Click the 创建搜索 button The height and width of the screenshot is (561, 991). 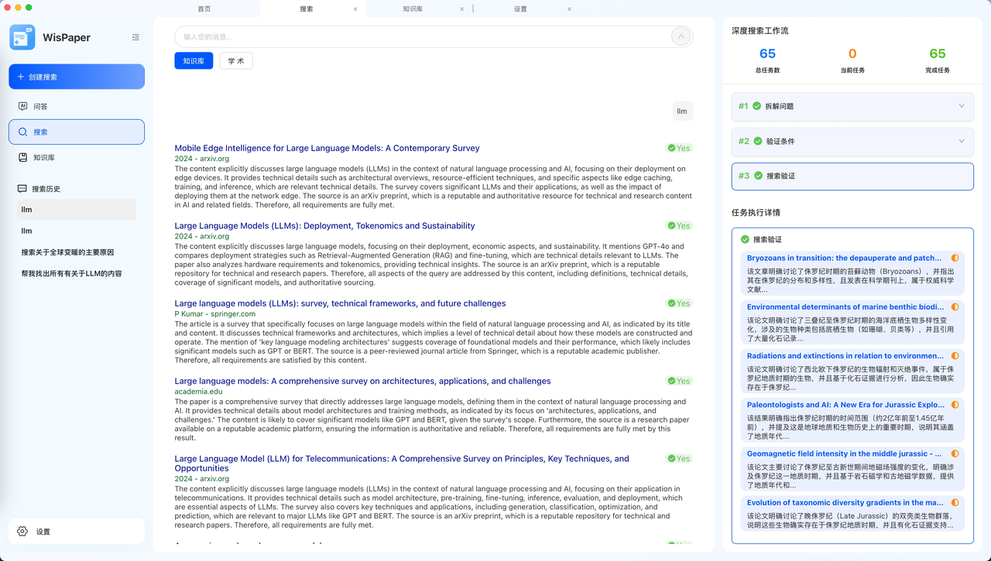77,77
